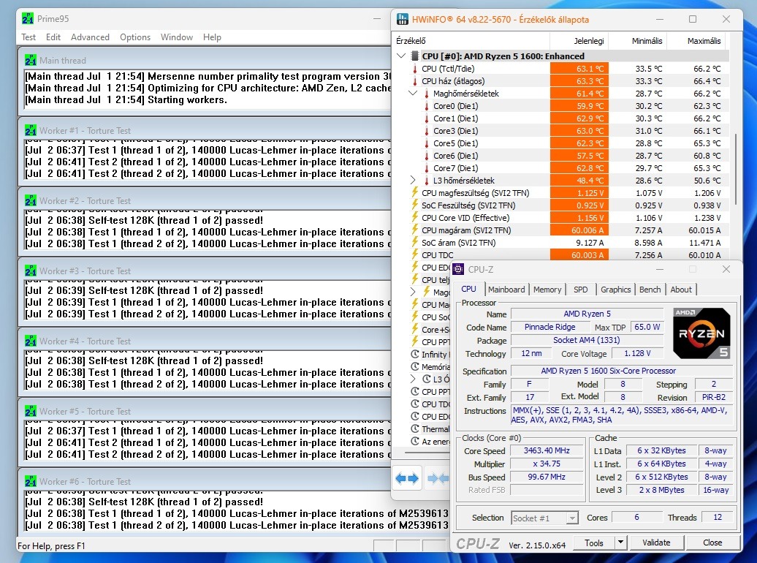
Task: Open the Test menu in Prime95
Action: 28,37
